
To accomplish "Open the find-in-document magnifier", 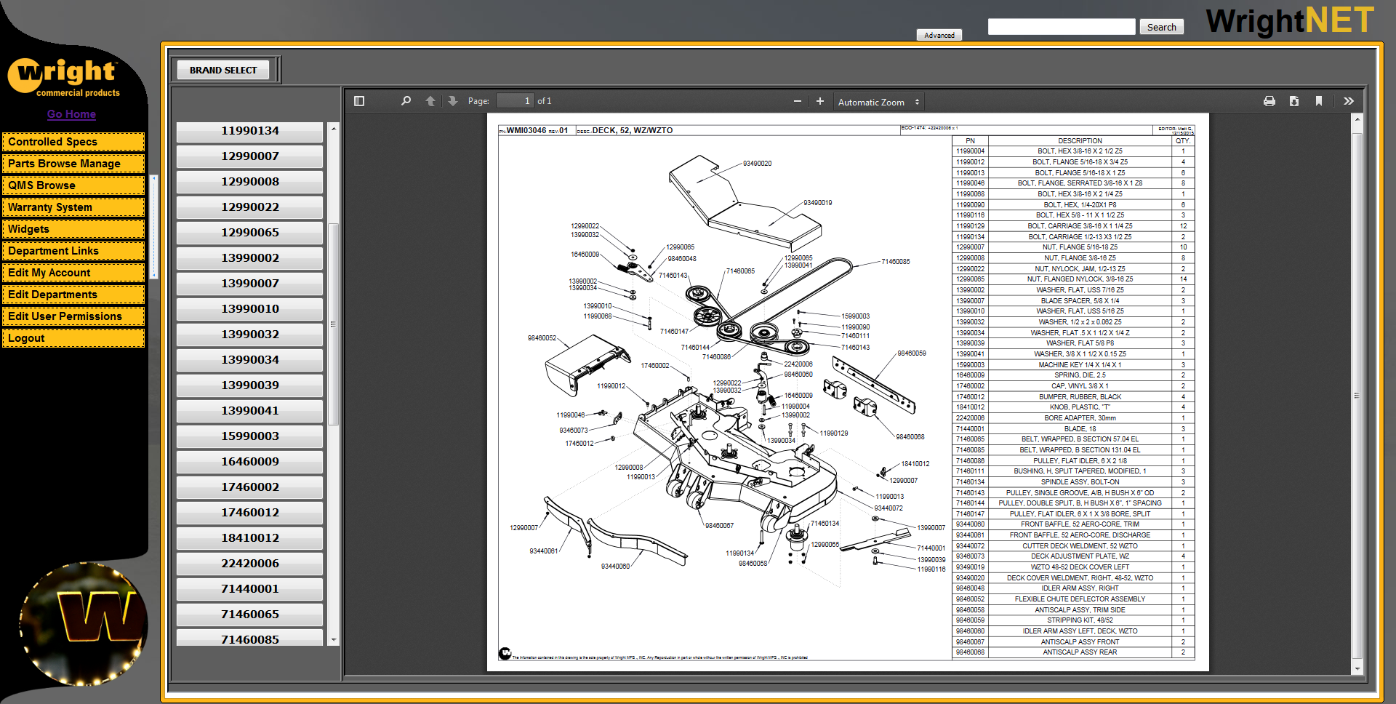I will (x=406, y=101).
